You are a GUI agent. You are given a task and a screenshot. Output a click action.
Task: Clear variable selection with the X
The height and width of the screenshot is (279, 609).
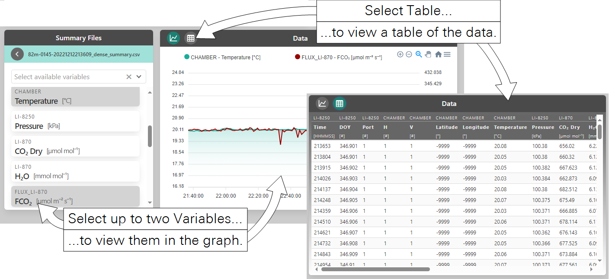(128, 77)
